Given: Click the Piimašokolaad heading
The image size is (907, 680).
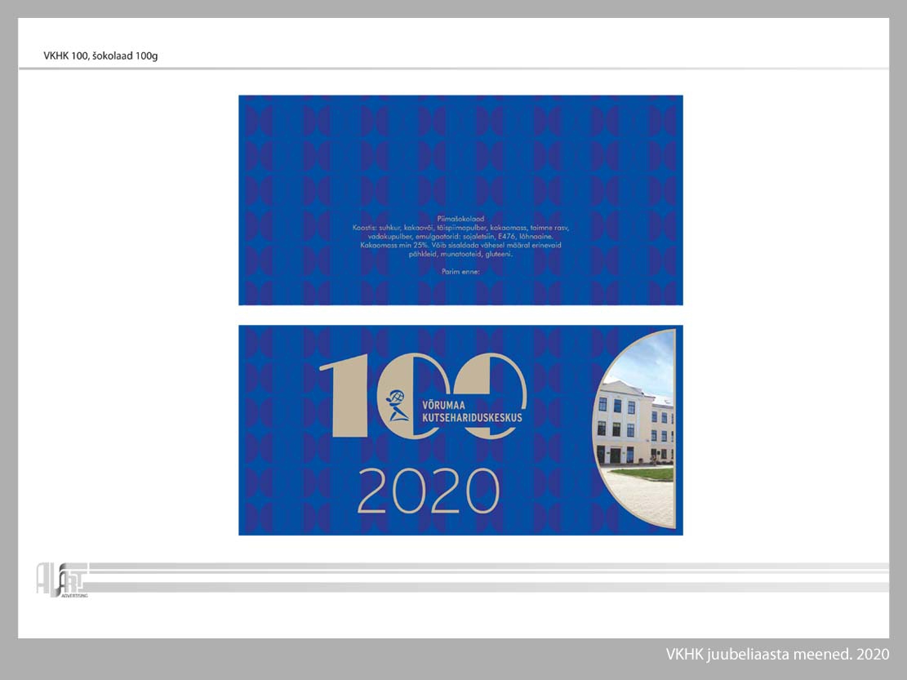Looking at the screenshot, I should [x=460, y=219].
